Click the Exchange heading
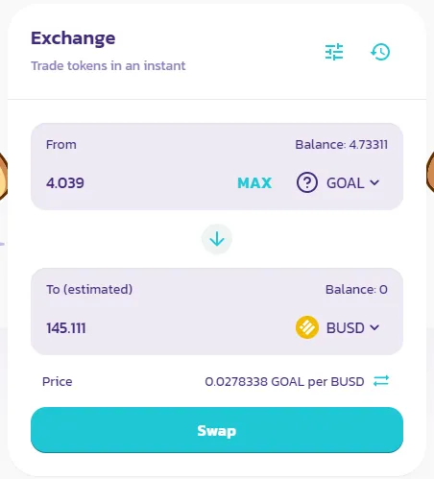The height and width of the screenshot is (479, 434). pyautogui.click(x=73, y=38)
